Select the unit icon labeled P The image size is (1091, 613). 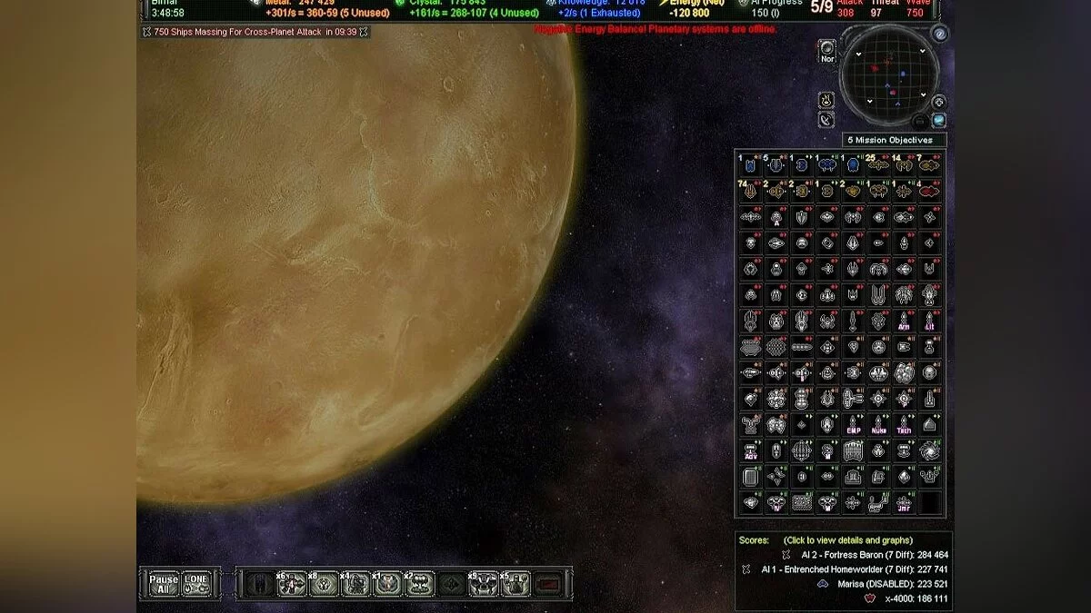coord(903,399)
